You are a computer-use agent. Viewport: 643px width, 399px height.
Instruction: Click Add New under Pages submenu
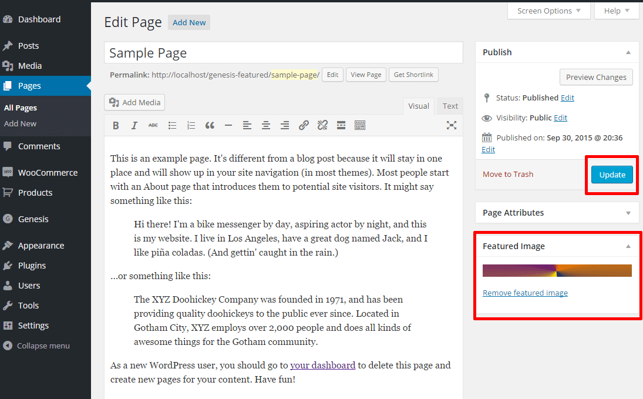click(20, 123)
